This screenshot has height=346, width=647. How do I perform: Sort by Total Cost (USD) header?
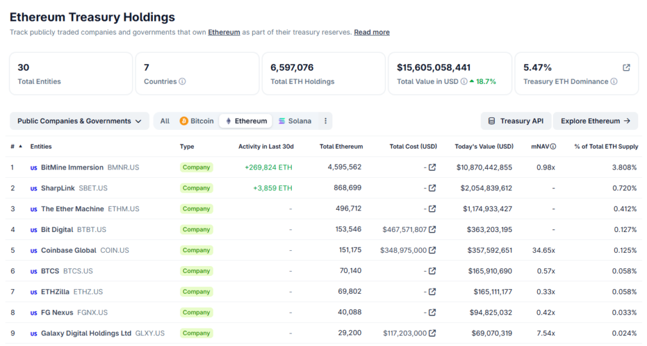[413, 146]
